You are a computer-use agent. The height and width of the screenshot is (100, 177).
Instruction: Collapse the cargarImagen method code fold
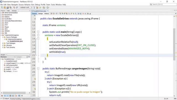pos(38,69)
